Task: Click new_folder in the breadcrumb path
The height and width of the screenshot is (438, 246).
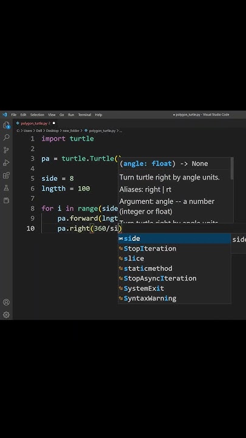Action: pyautogui.click(x=71, y=130)
